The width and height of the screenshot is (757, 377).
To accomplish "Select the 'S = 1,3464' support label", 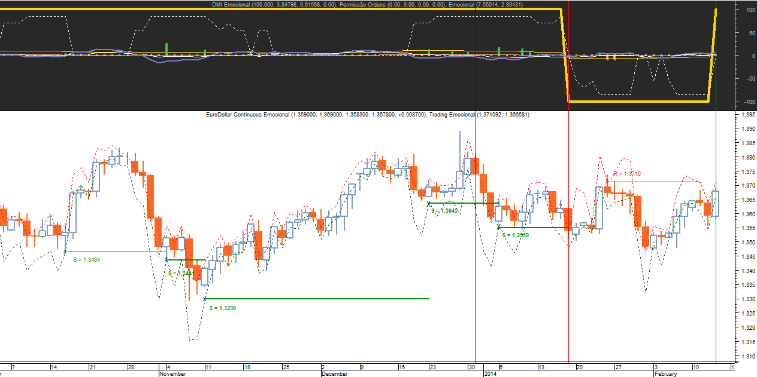I will pos(86,260).
